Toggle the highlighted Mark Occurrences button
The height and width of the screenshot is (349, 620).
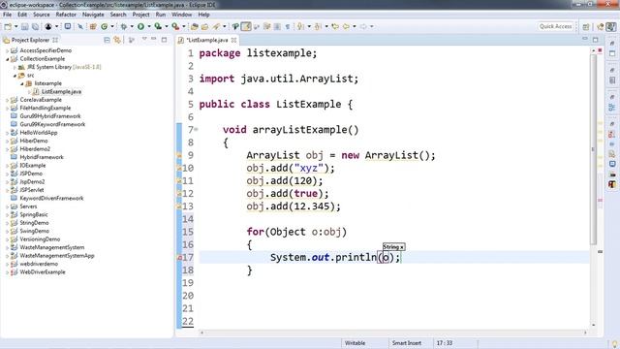click(x=246, y=26)
